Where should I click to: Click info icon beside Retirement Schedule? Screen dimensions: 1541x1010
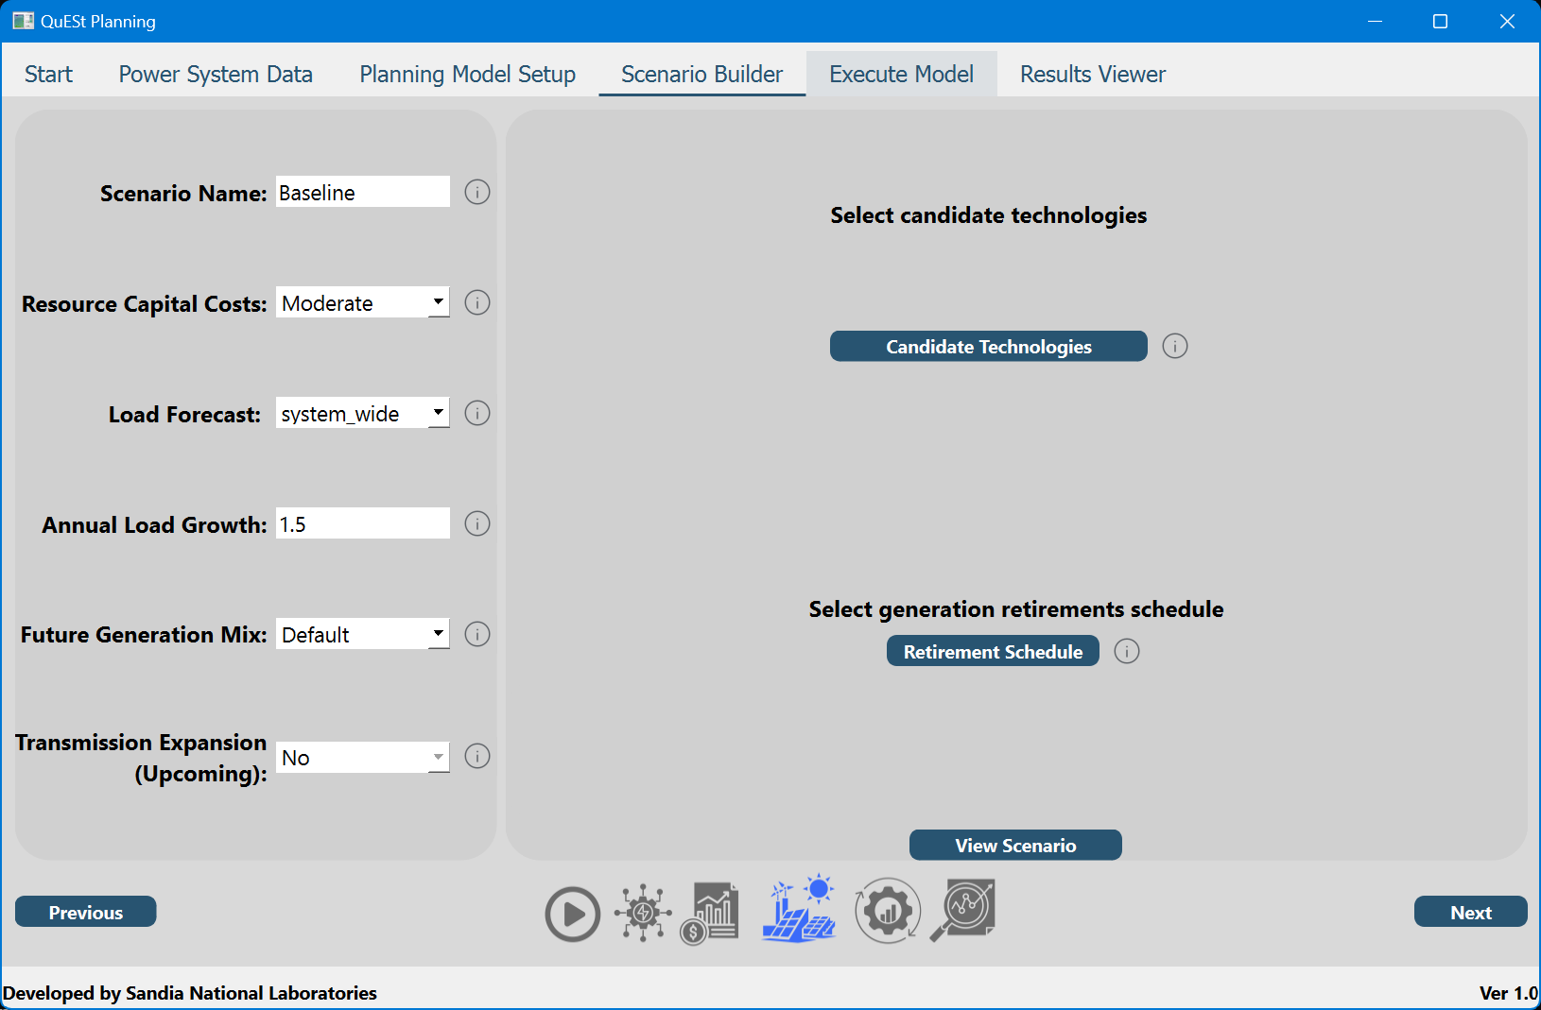click(x=1127, y=652)
